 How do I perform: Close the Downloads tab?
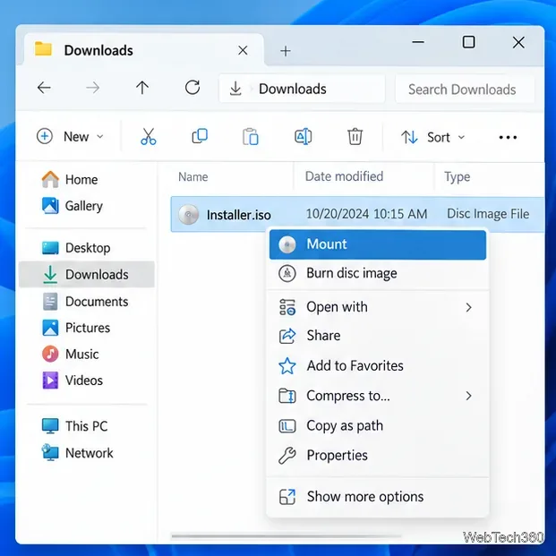(x=243, y=50)
